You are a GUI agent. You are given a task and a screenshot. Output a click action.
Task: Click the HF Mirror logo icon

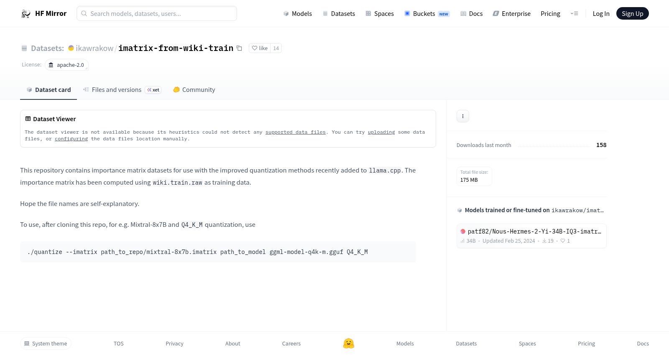coord(26,14)
